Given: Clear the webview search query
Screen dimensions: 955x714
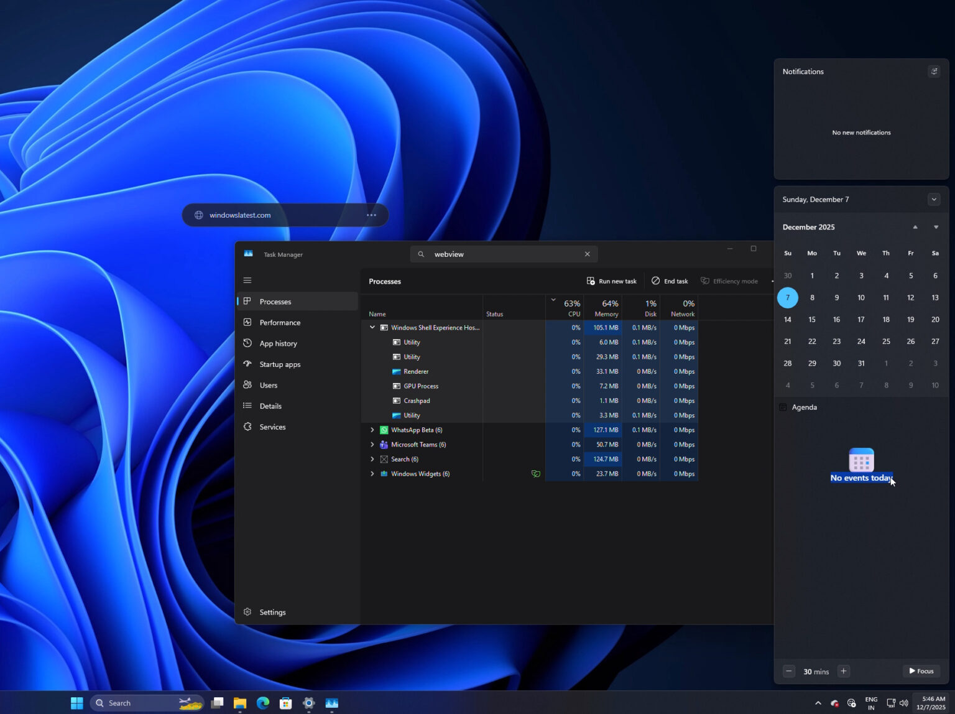Looking at the screenshot, I should (587, 254).
